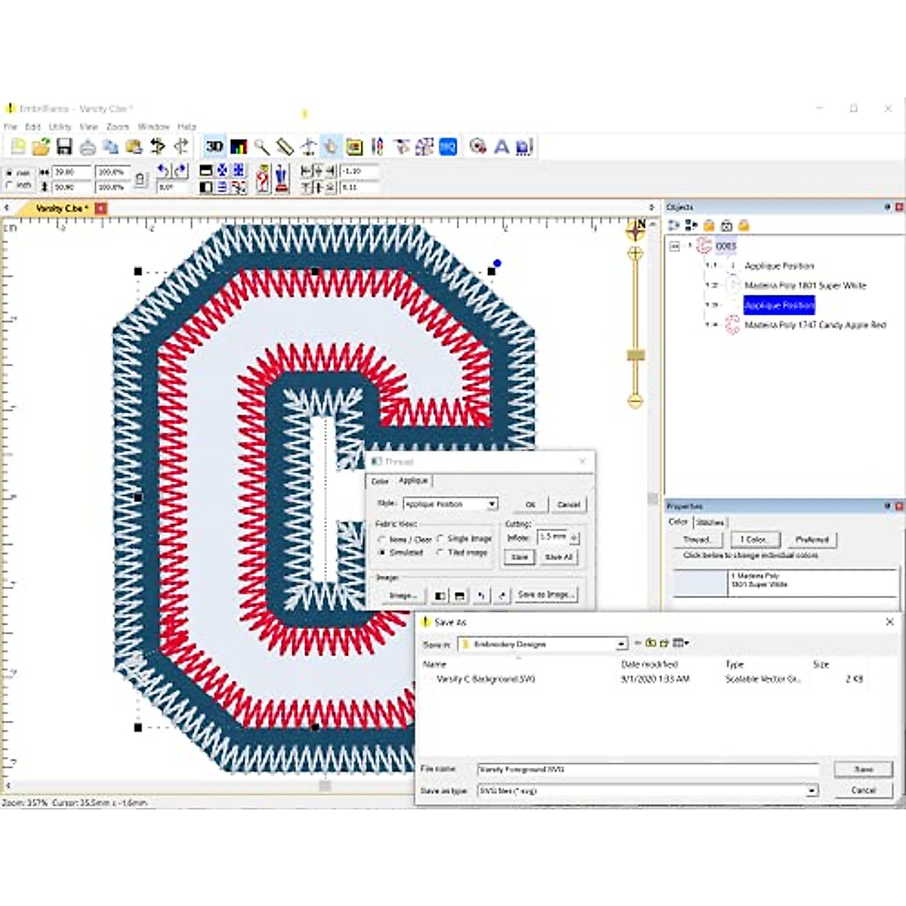906x906 pixels.
Task: Click the File name input field
Action: [x=648, y=769]
